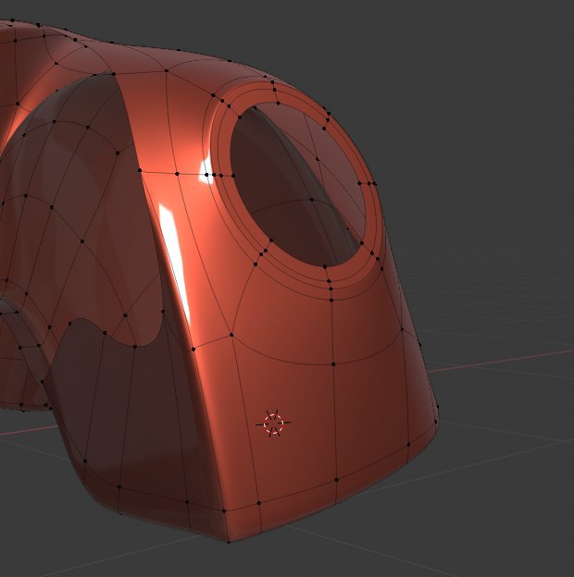The width and height of the screenshot is (574, 577).
Task: Select the vertex inside the bright highlight beside the ring
Action: 206,175
